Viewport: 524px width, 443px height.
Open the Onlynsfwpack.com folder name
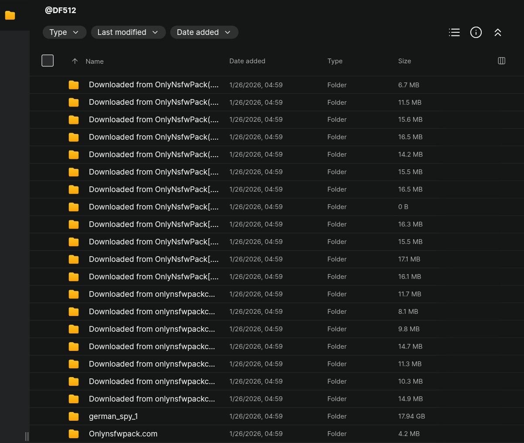pyautogui.click(x=123, y=434)
